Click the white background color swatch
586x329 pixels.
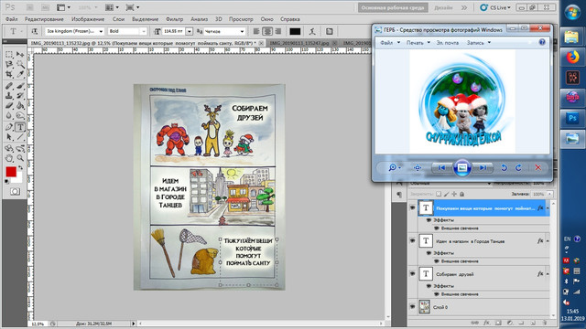point(18,179)
